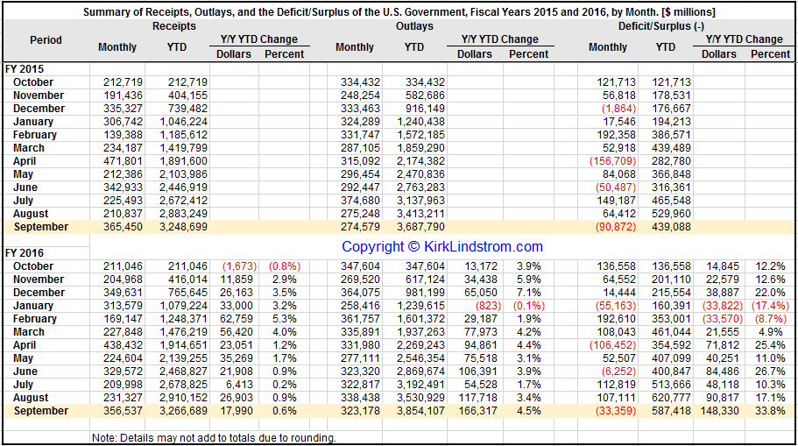The width and height of the screenshot is (798, 446).
Task: Select FY 2015 December YTD outlays 916,149
Action: (425, 109)
